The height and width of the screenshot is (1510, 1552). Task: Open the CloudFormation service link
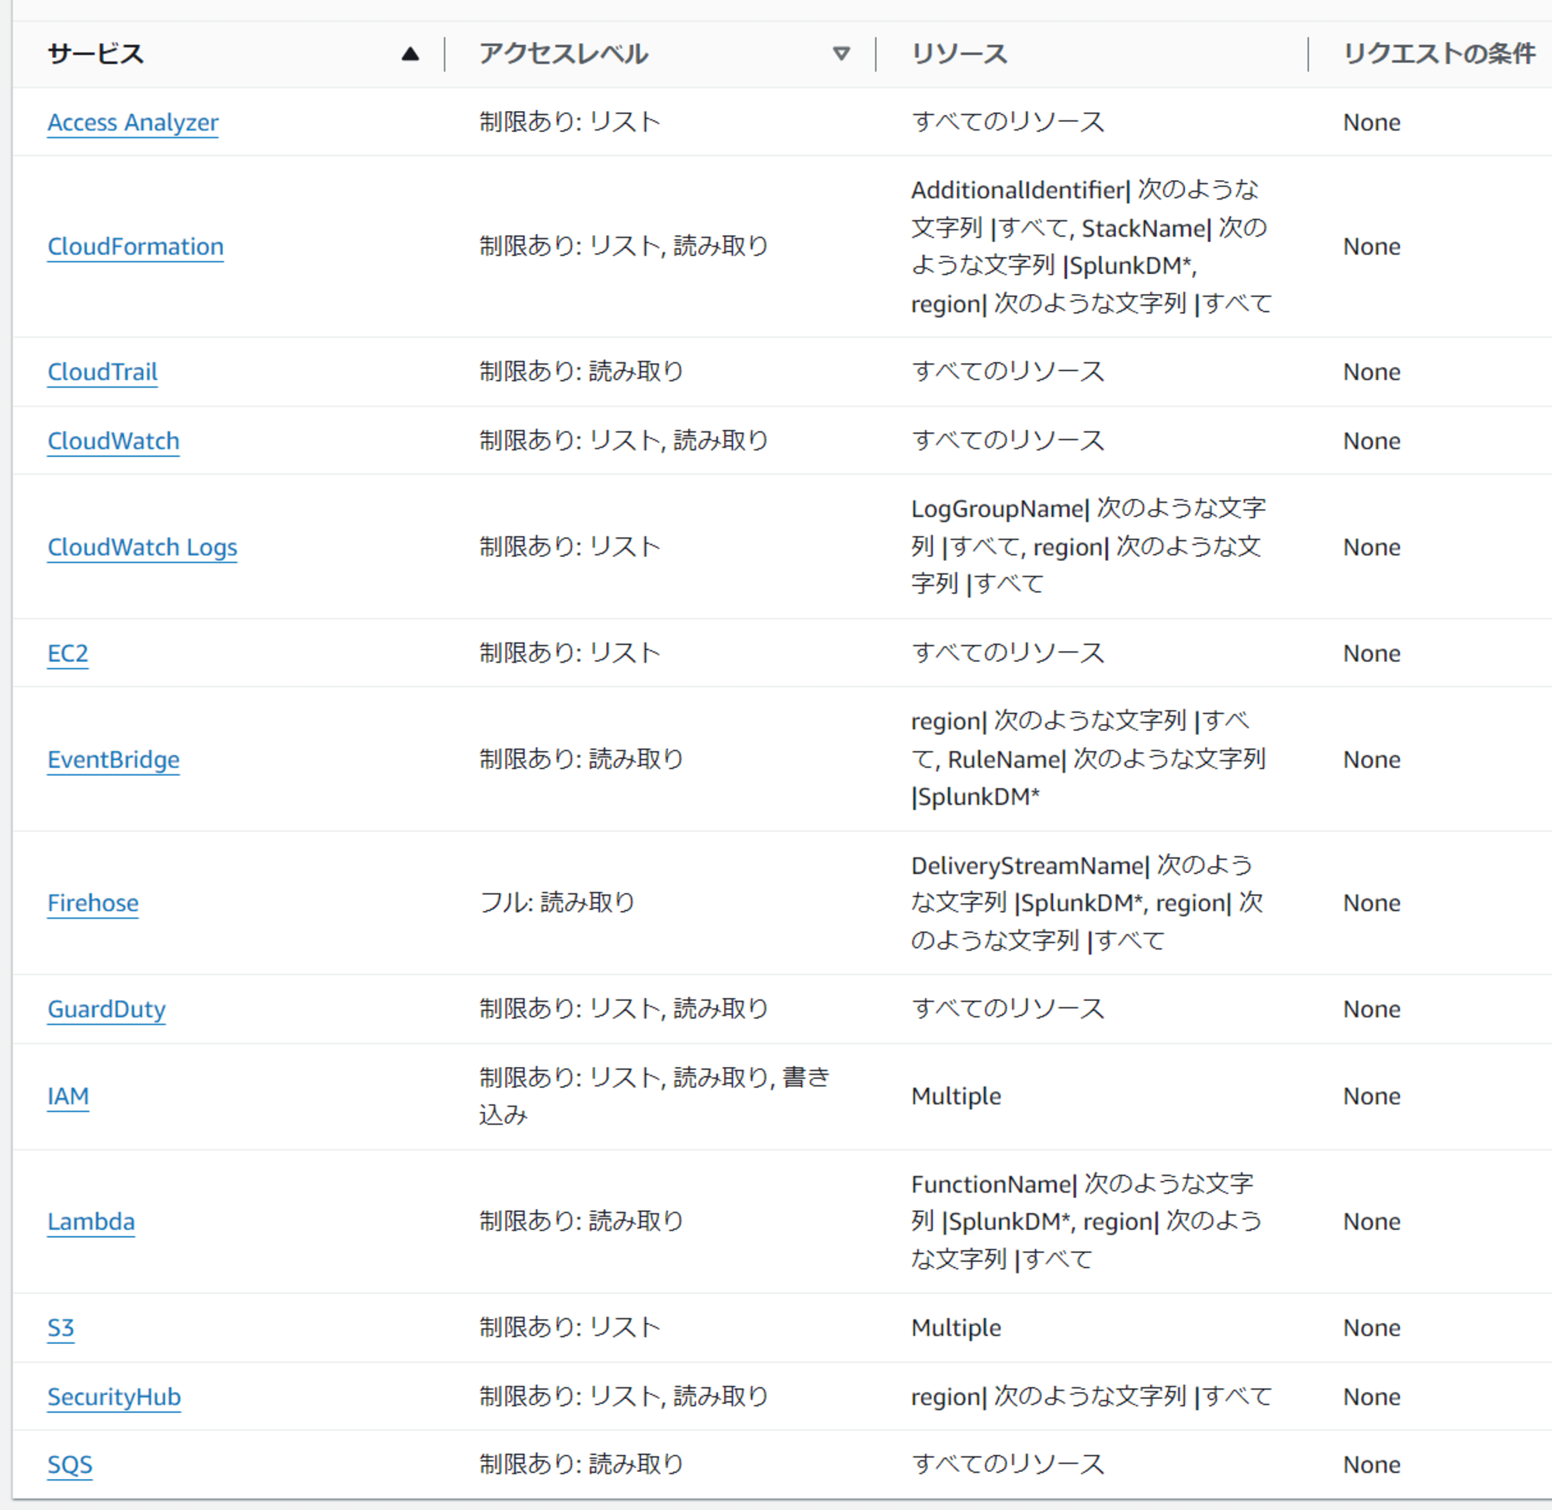136,247
